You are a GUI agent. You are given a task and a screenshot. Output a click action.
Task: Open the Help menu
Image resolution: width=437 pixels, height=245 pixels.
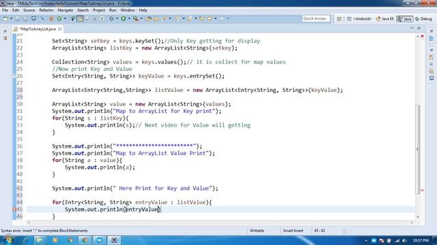click(143, 10)
